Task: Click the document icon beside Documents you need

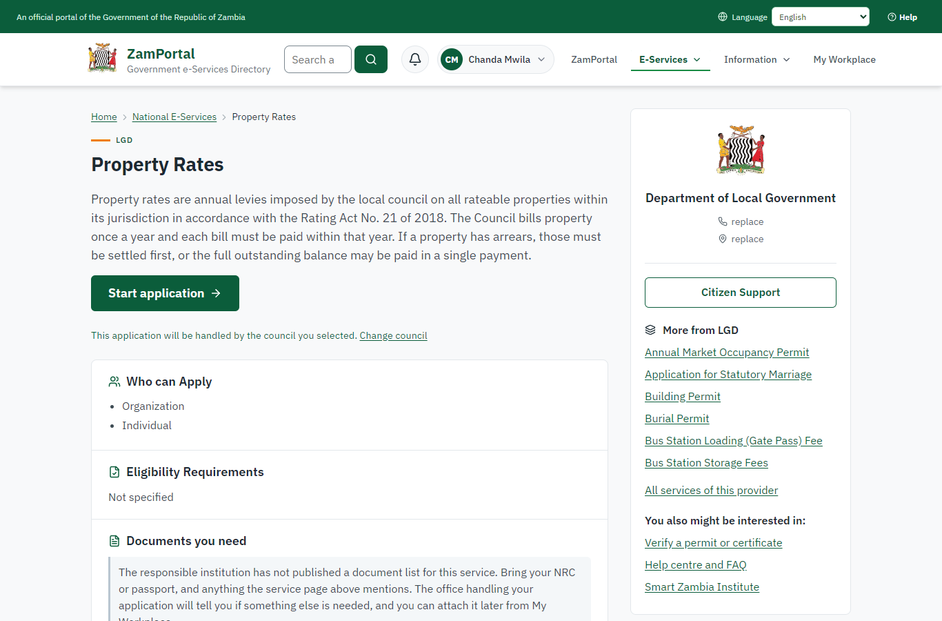Action: [x=114, y=541]
